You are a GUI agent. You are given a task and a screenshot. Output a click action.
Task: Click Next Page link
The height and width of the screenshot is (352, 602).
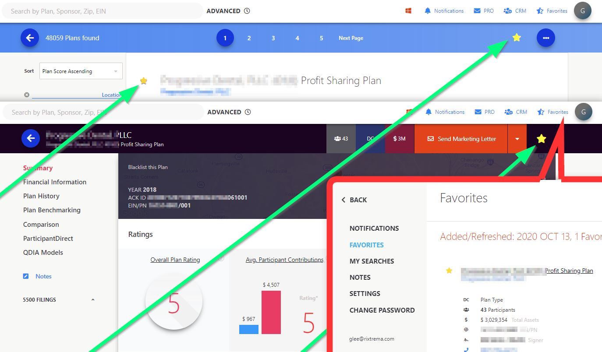pos(351,38)
